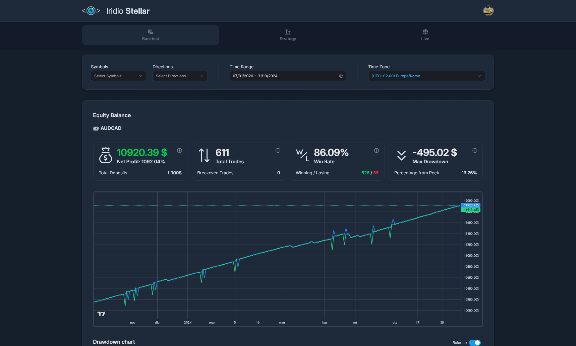The height and width of the screenshot is (346, 576).
Task: Open the Select Directions dropdown
Action: point(180,76)
